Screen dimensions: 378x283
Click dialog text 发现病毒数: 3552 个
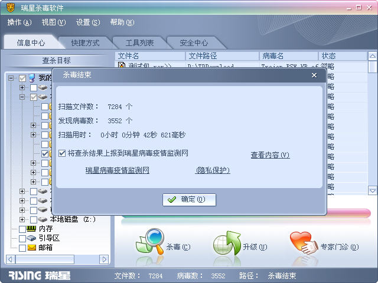pyautogui.click(x=95, y=120)
